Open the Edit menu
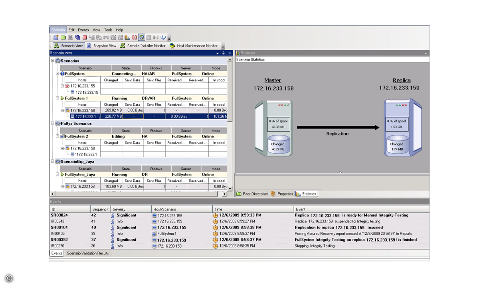This screenshot has width=479, height=287. point(71,30)
